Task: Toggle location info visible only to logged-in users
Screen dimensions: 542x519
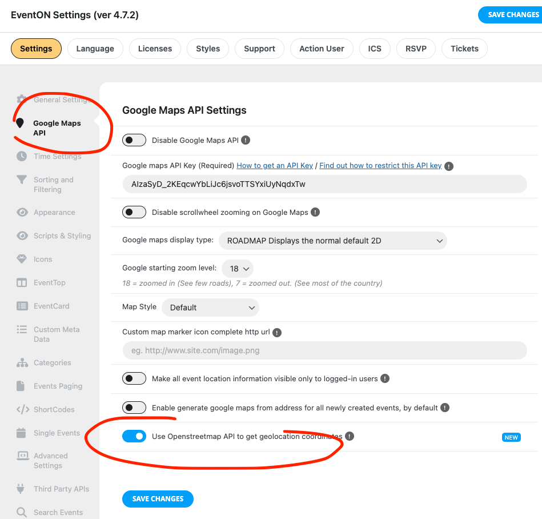Action: pyautogui.click(x=134, y=378)
